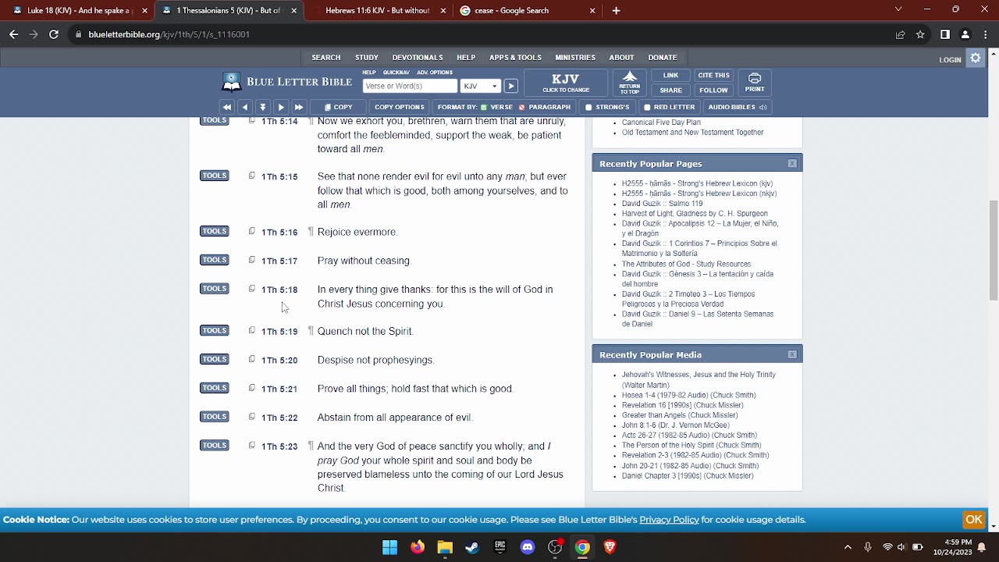Open browser share icon in address bar
Image resolution: width=999 pixels, height=562 pixels.
[x=900, y=34]
